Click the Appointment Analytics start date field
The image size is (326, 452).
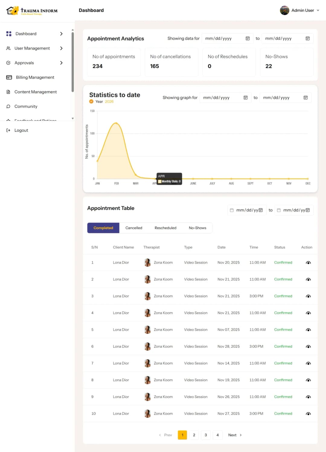point(227,38)
